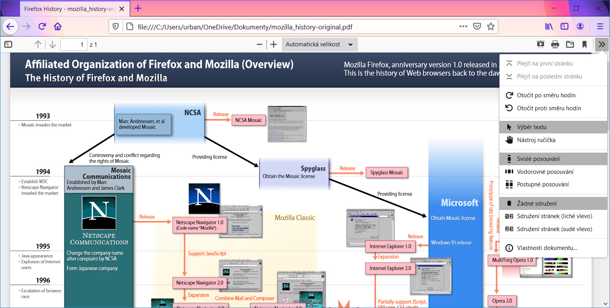
Task: Choose Otočit po směru hodin
Action: click(x=554, y=95)
